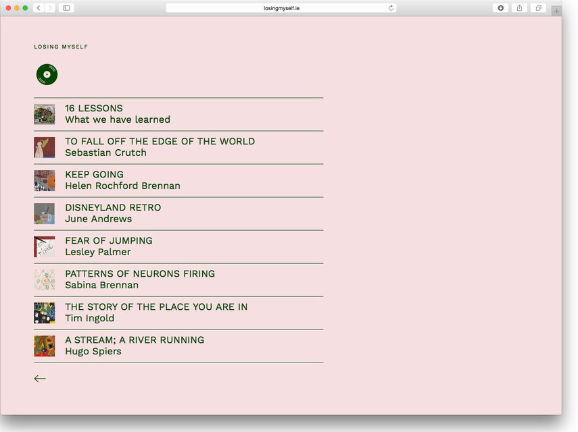Open "KEEP GOING" by Helen Rochford Brennan
This screenshot has height=432, width=578.
[x=94, y=174]
